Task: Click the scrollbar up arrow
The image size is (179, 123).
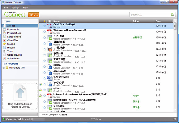Action: pos(175,21)
